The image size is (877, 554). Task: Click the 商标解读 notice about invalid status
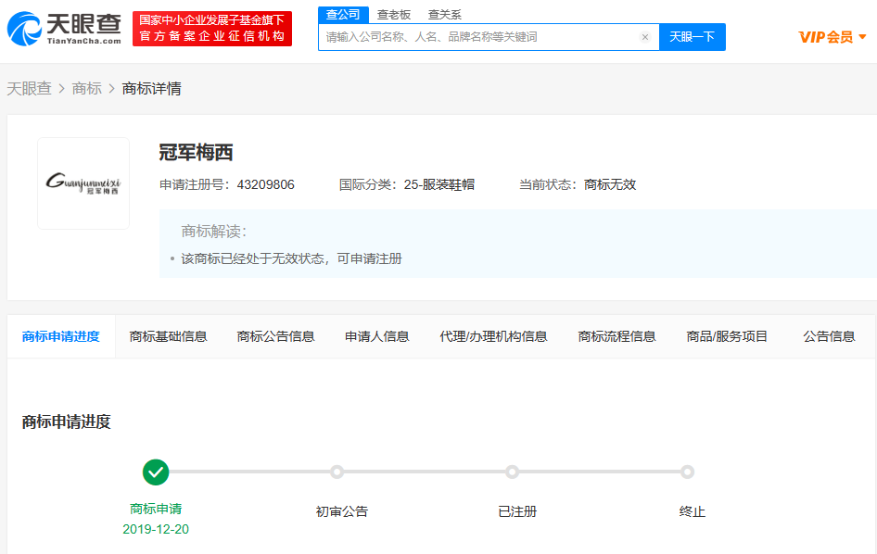point(291,258)
